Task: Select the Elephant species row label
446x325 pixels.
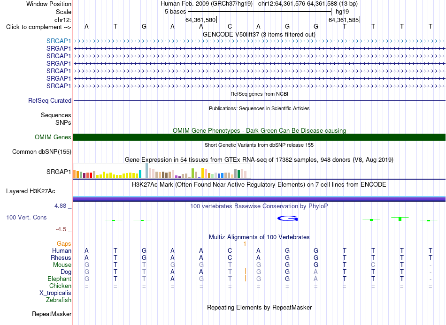Action: pos(59,279)
